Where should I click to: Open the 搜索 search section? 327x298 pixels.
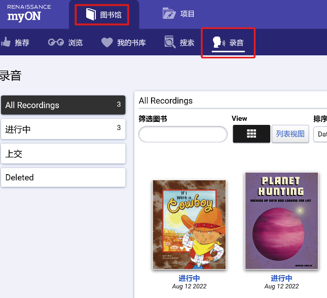tap(179, 43)
